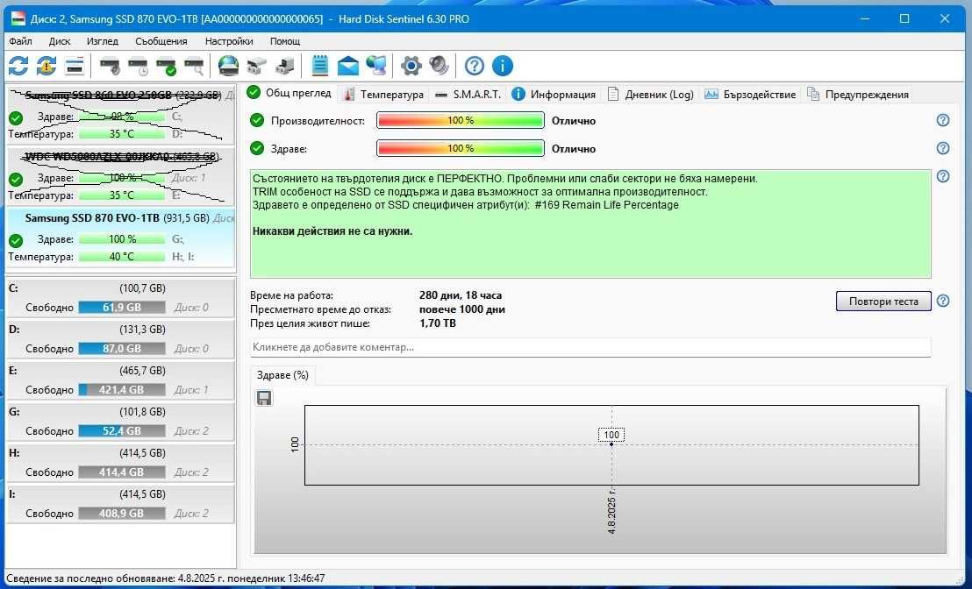Click the Повтори теста button
Image resolution: width=972 pixels, height=589 pixels.
pos(883,301)
